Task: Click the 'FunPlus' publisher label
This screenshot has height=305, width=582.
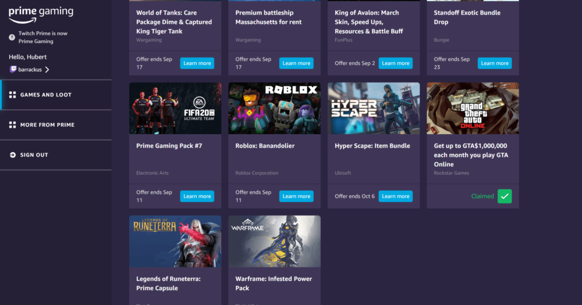Action: tap(343, 40)
